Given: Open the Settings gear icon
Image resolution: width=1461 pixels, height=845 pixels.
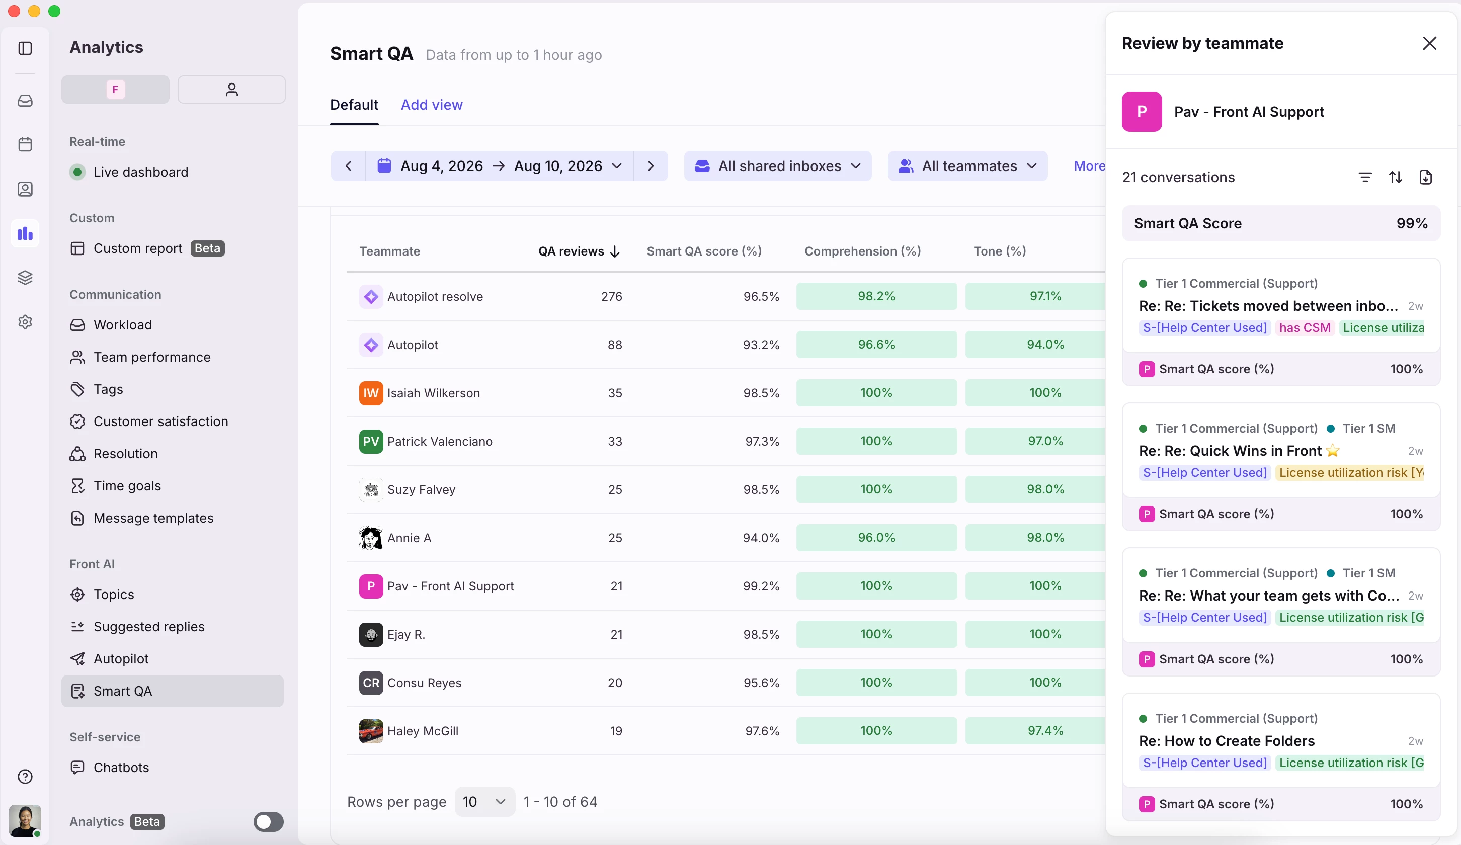Looking at the screenshot, I should point(25,322).
